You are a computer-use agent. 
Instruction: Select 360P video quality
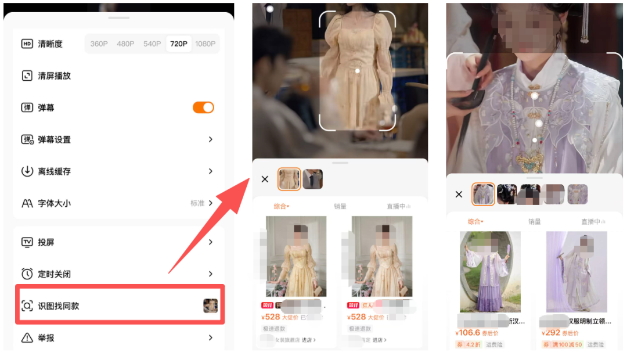coord(99,44)
